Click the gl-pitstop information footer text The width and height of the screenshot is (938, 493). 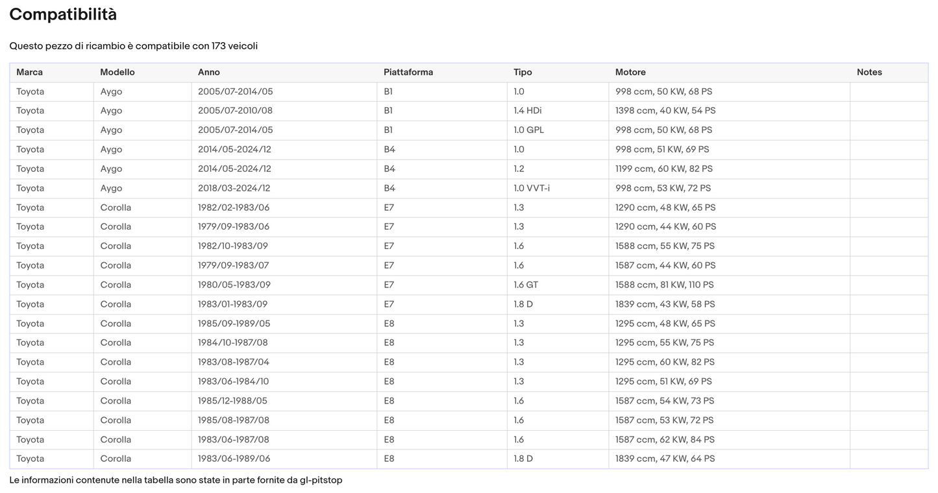pos(176,480)
